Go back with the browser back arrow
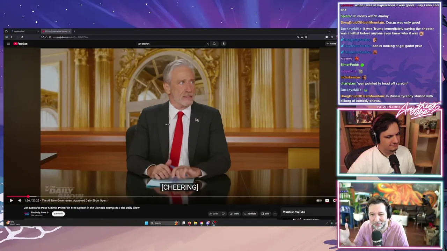The height and width of the screenshot is (251, 447). 12,37
